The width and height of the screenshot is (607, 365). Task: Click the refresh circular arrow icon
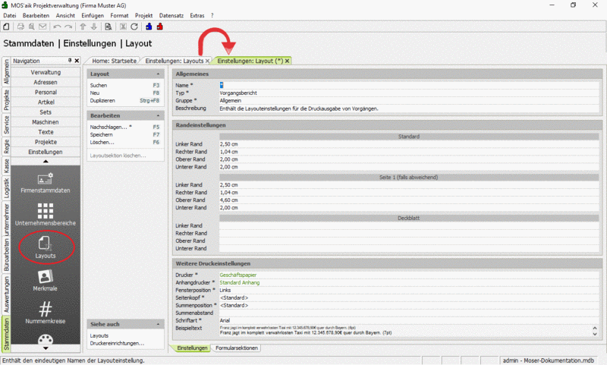(x=134, y=27)
